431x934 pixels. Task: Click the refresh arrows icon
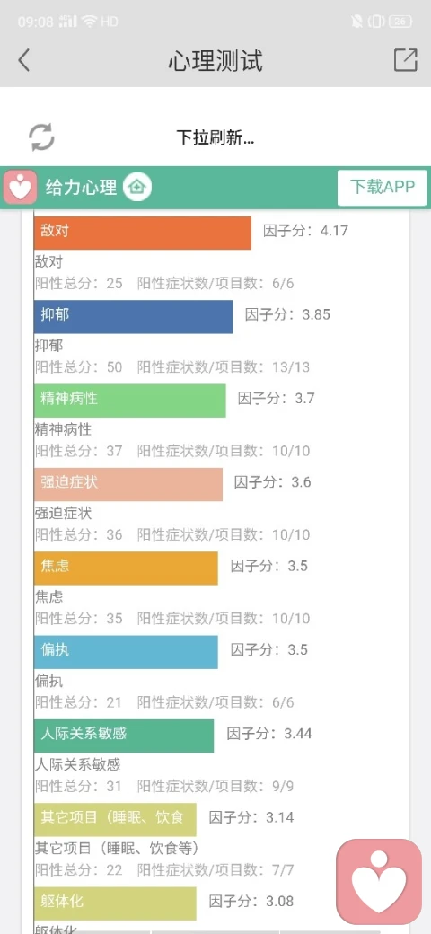[x=41, y=137]
